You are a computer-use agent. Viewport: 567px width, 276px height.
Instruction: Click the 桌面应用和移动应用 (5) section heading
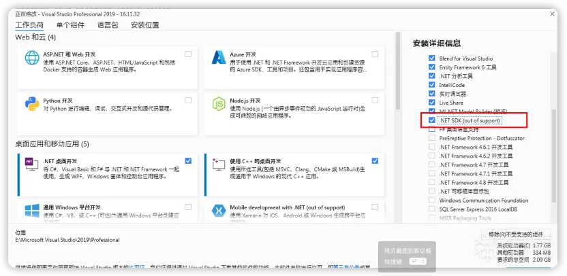[52, 144]
